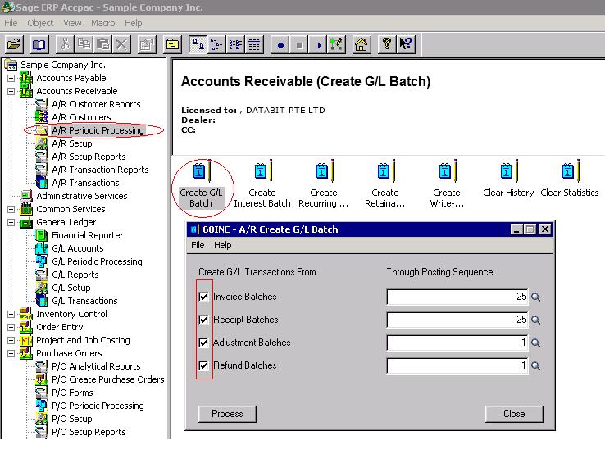Collapse the Accounts Receivable tree node
605x454 pixels.
point(11,92)
